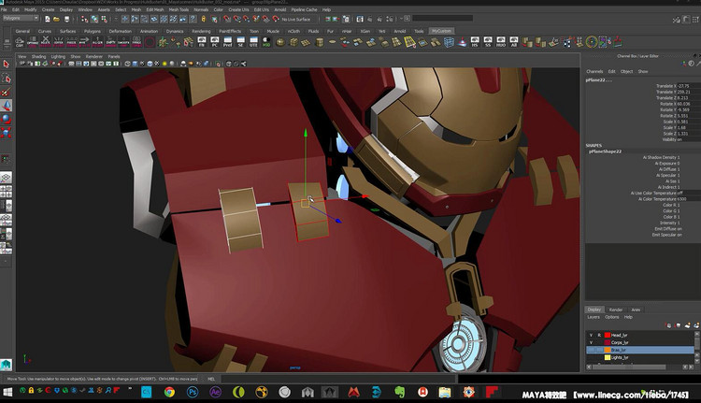The image size is (701, 403).
Task: Switch to the Render layer tab
Action: [616, 309]
